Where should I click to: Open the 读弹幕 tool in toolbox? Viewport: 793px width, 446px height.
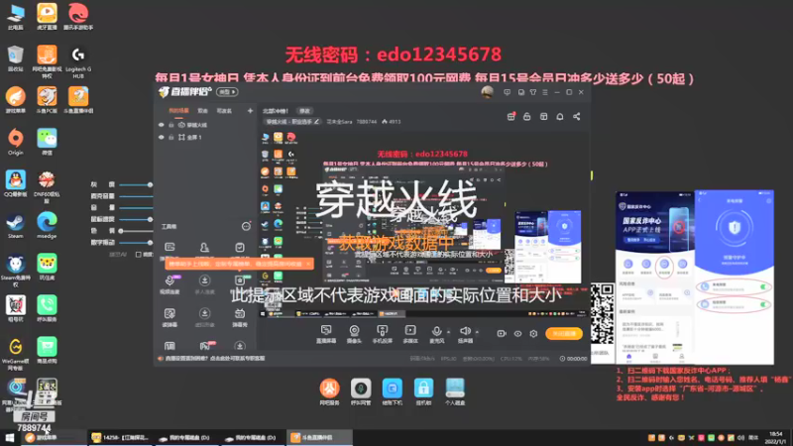pyautogui.click(x=170, y=317)
